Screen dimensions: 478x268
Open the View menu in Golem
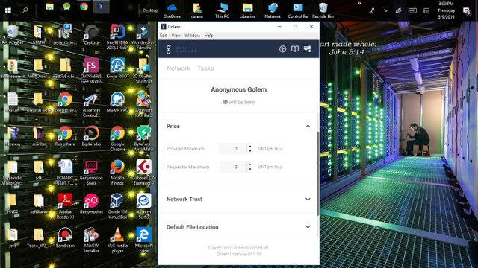(176, 36)
